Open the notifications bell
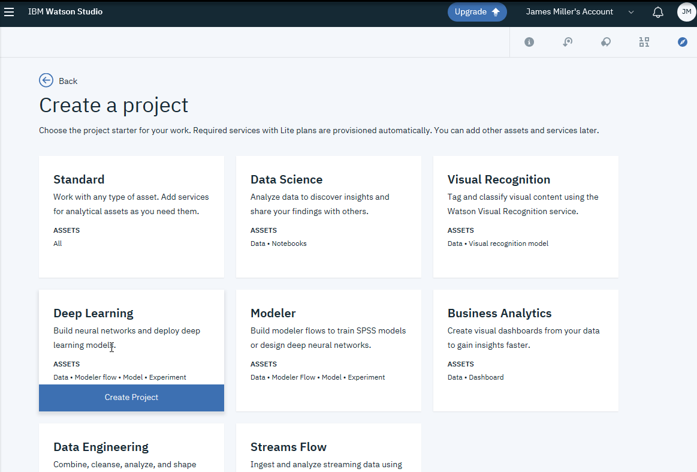697x472 pixels. [658, 13]
